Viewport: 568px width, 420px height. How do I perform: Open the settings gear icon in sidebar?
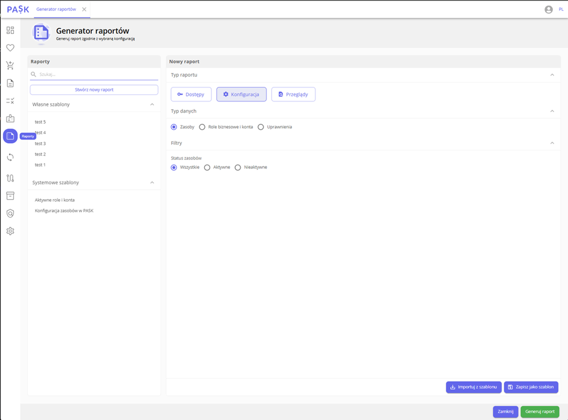tap(10, 231)
